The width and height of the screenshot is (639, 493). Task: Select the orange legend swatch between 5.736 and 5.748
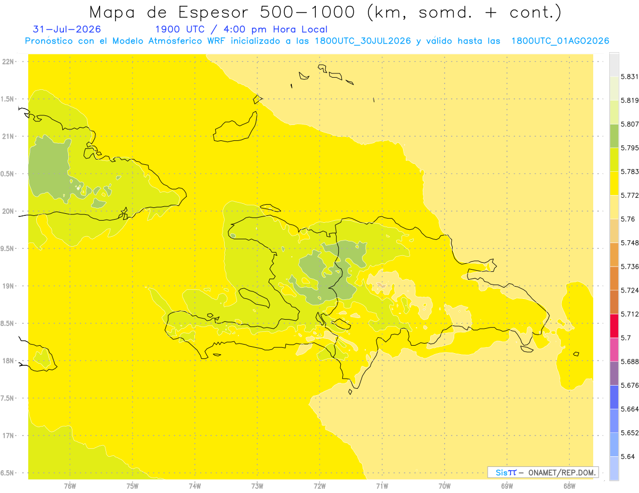pyautogui.click(x=614, y=255)
